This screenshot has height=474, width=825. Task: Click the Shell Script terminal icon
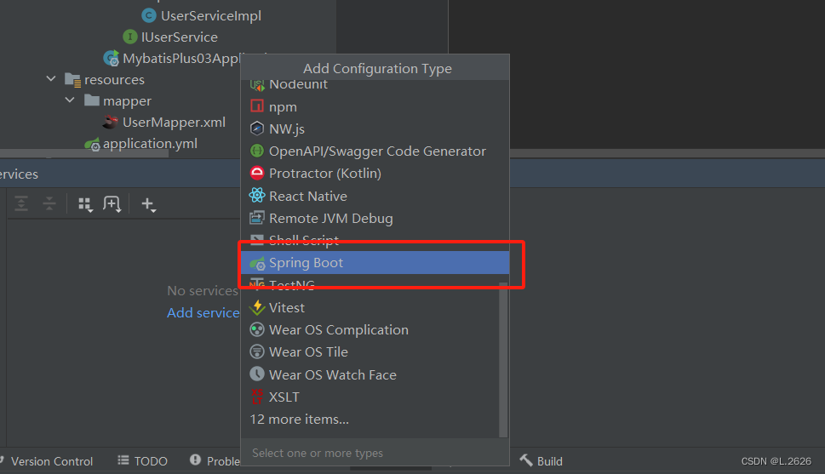[x=257, y=240]
